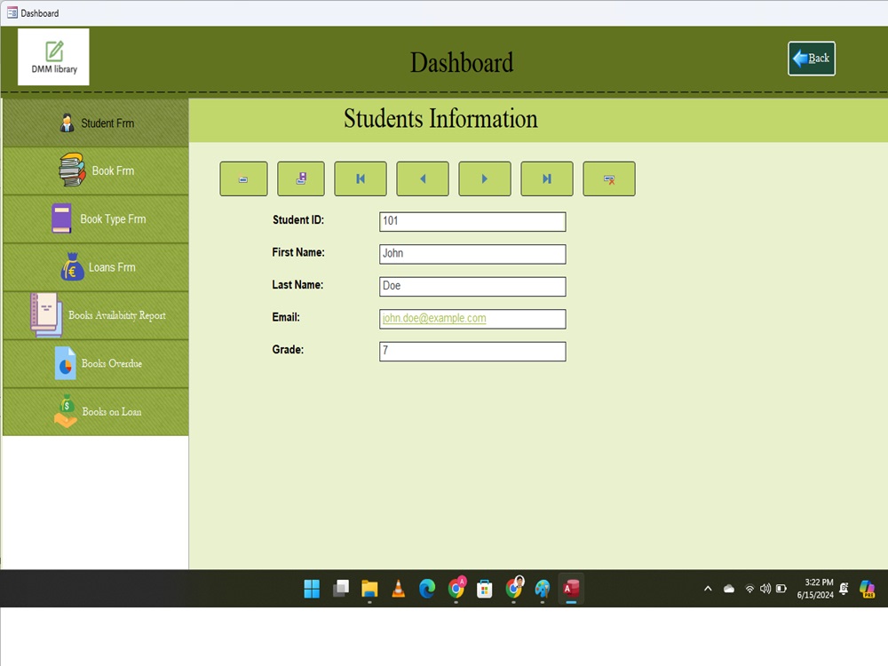This screenshot has width=888, height=666.
Task: Open Microsoft Edge from the taskbar
Action: [427, 589]
